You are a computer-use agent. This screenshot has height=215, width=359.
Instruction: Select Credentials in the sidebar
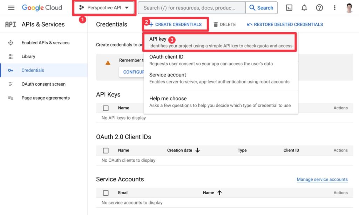(x=44, y=70)
